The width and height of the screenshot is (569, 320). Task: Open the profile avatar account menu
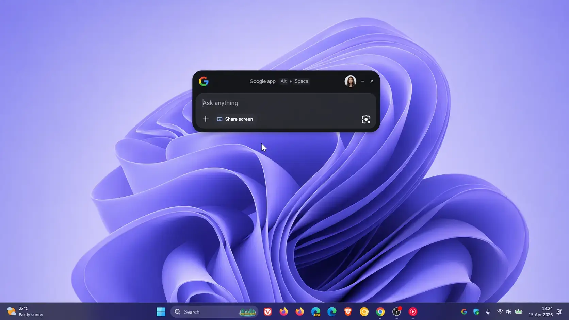click(x=350, y=81)
